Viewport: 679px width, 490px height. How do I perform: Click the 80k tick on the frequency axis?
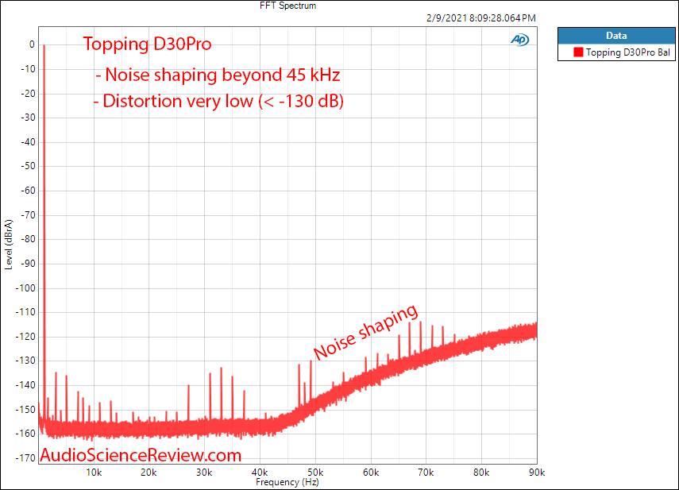pos(481,473)
